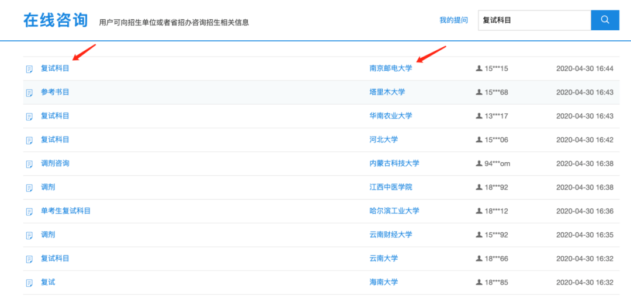This screenshot has height=300, width=631.
Task: Click the document icon beside 参考书目
Action: (29, 93)
